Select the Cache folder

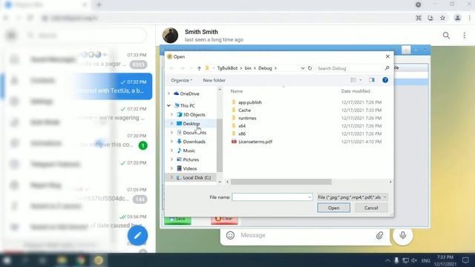[244, 111]
